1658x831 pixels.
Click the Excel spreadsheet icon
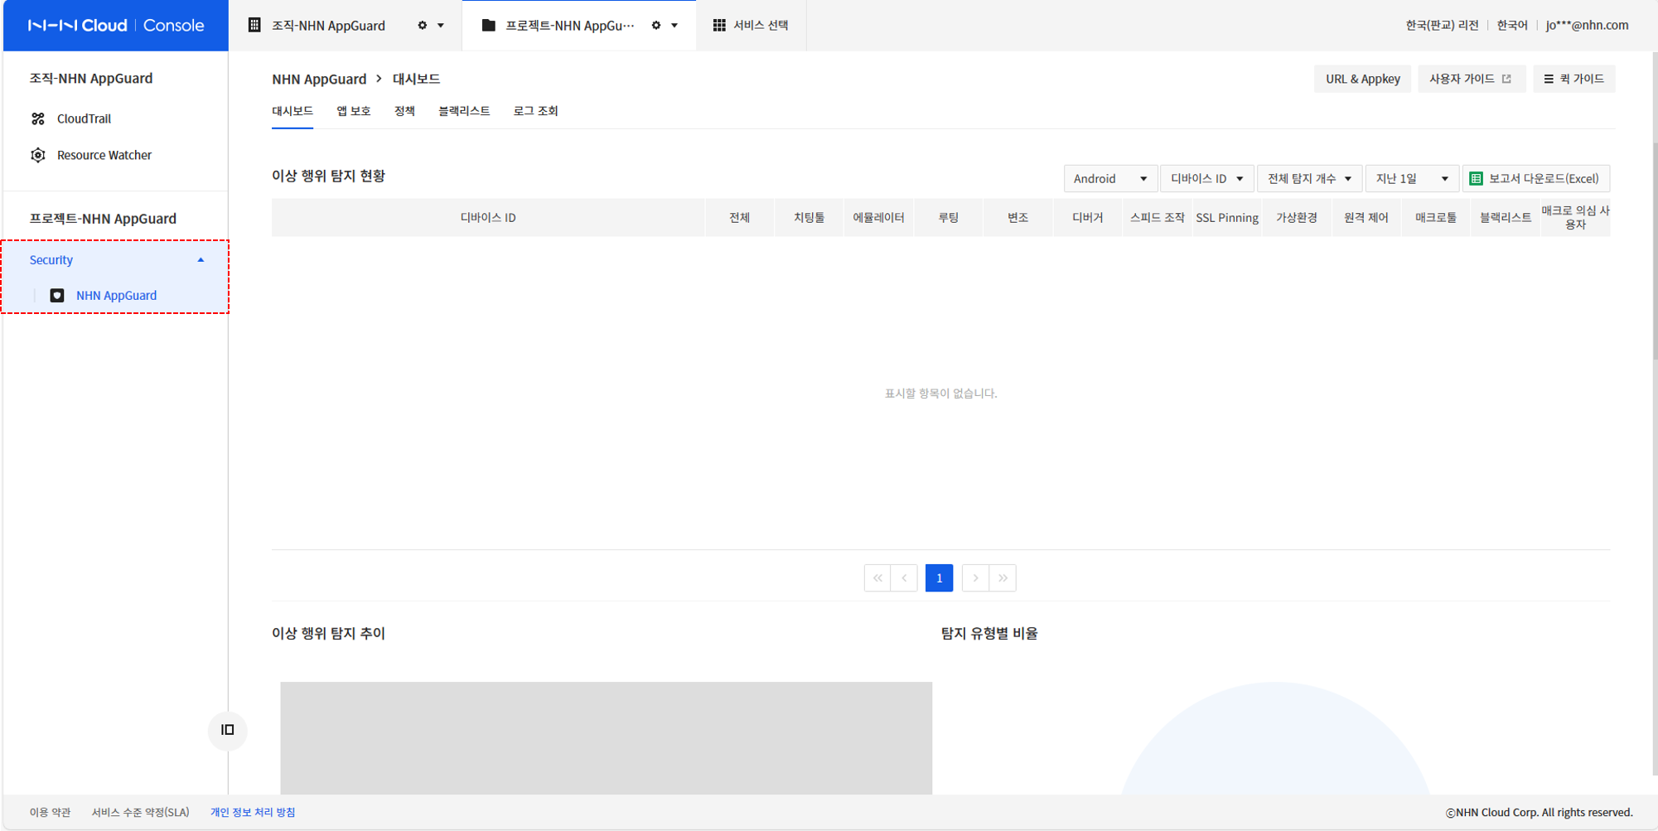pyautogui.click(x=1476, y=178)
